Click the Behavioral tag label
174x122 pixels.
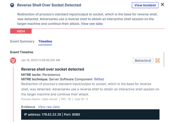point(143,61)
